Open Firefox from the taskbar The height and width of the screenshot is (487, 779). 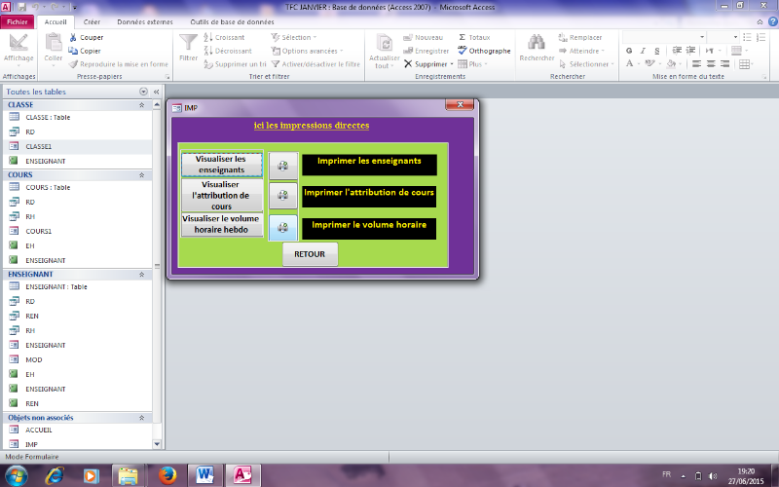coord(168,474)
